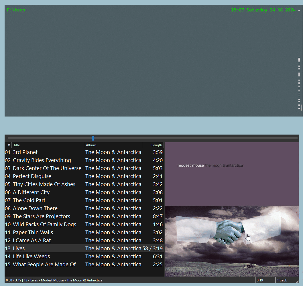Viewport: 303px width, 286px height.
Task: Click the 6:31 length cell
Action: pos(158,257)
